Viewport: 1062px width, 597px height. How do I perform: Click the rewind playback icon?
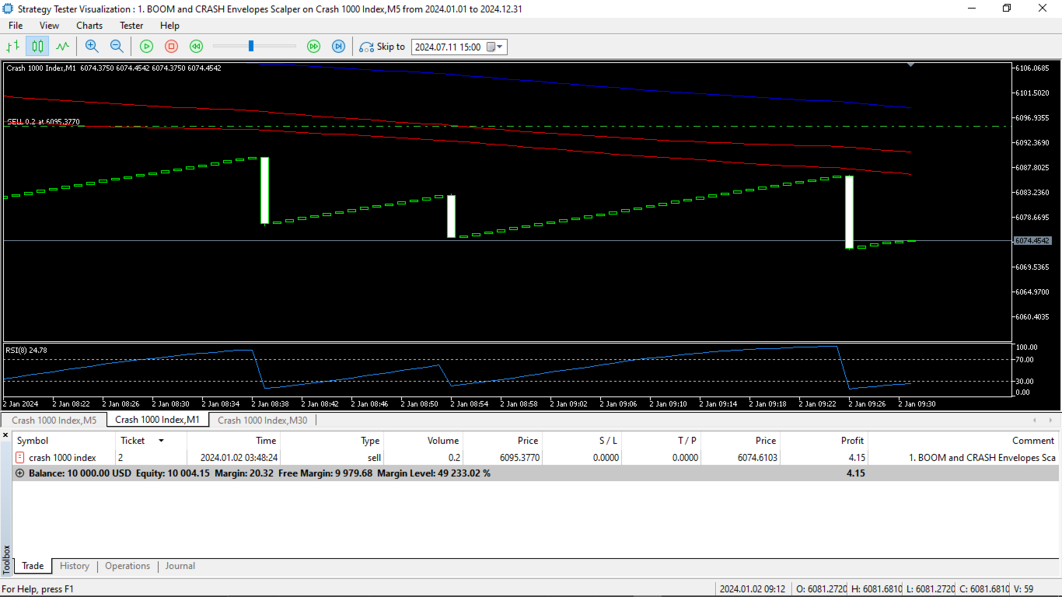[x=196, y=47]
